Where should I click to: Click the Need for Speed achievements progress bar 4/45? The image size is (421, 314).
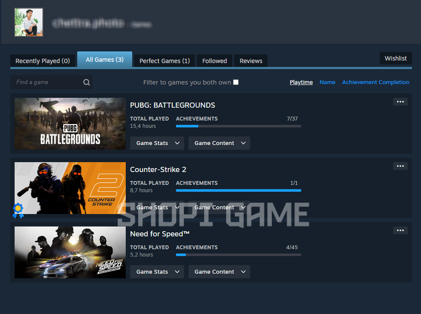[x=238, y=255]
